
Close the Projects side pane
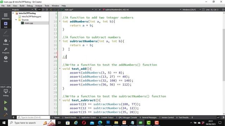tap(47, 9)
